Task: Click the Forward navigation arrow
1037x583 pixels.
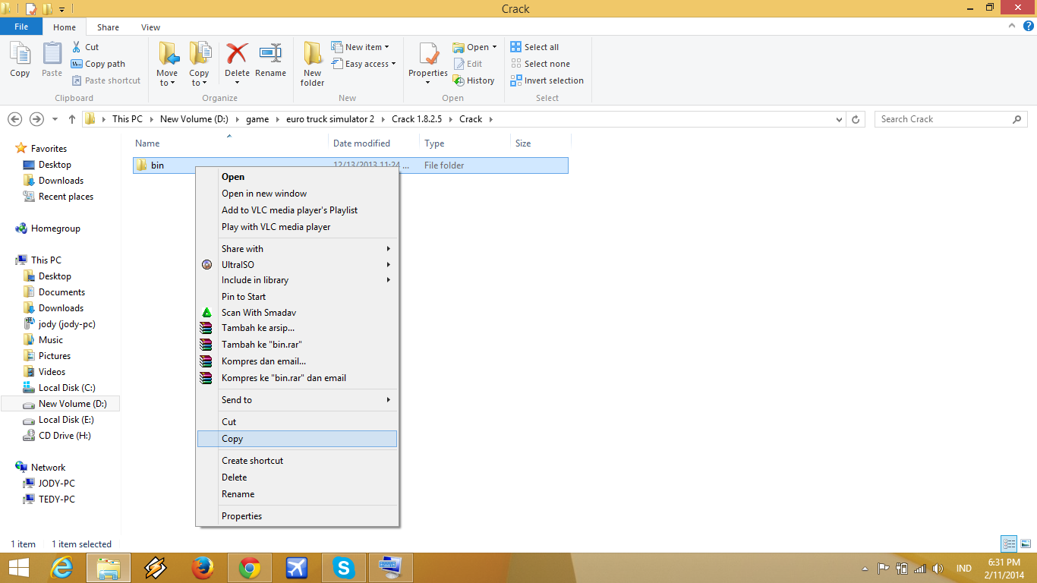Action: 36,119
